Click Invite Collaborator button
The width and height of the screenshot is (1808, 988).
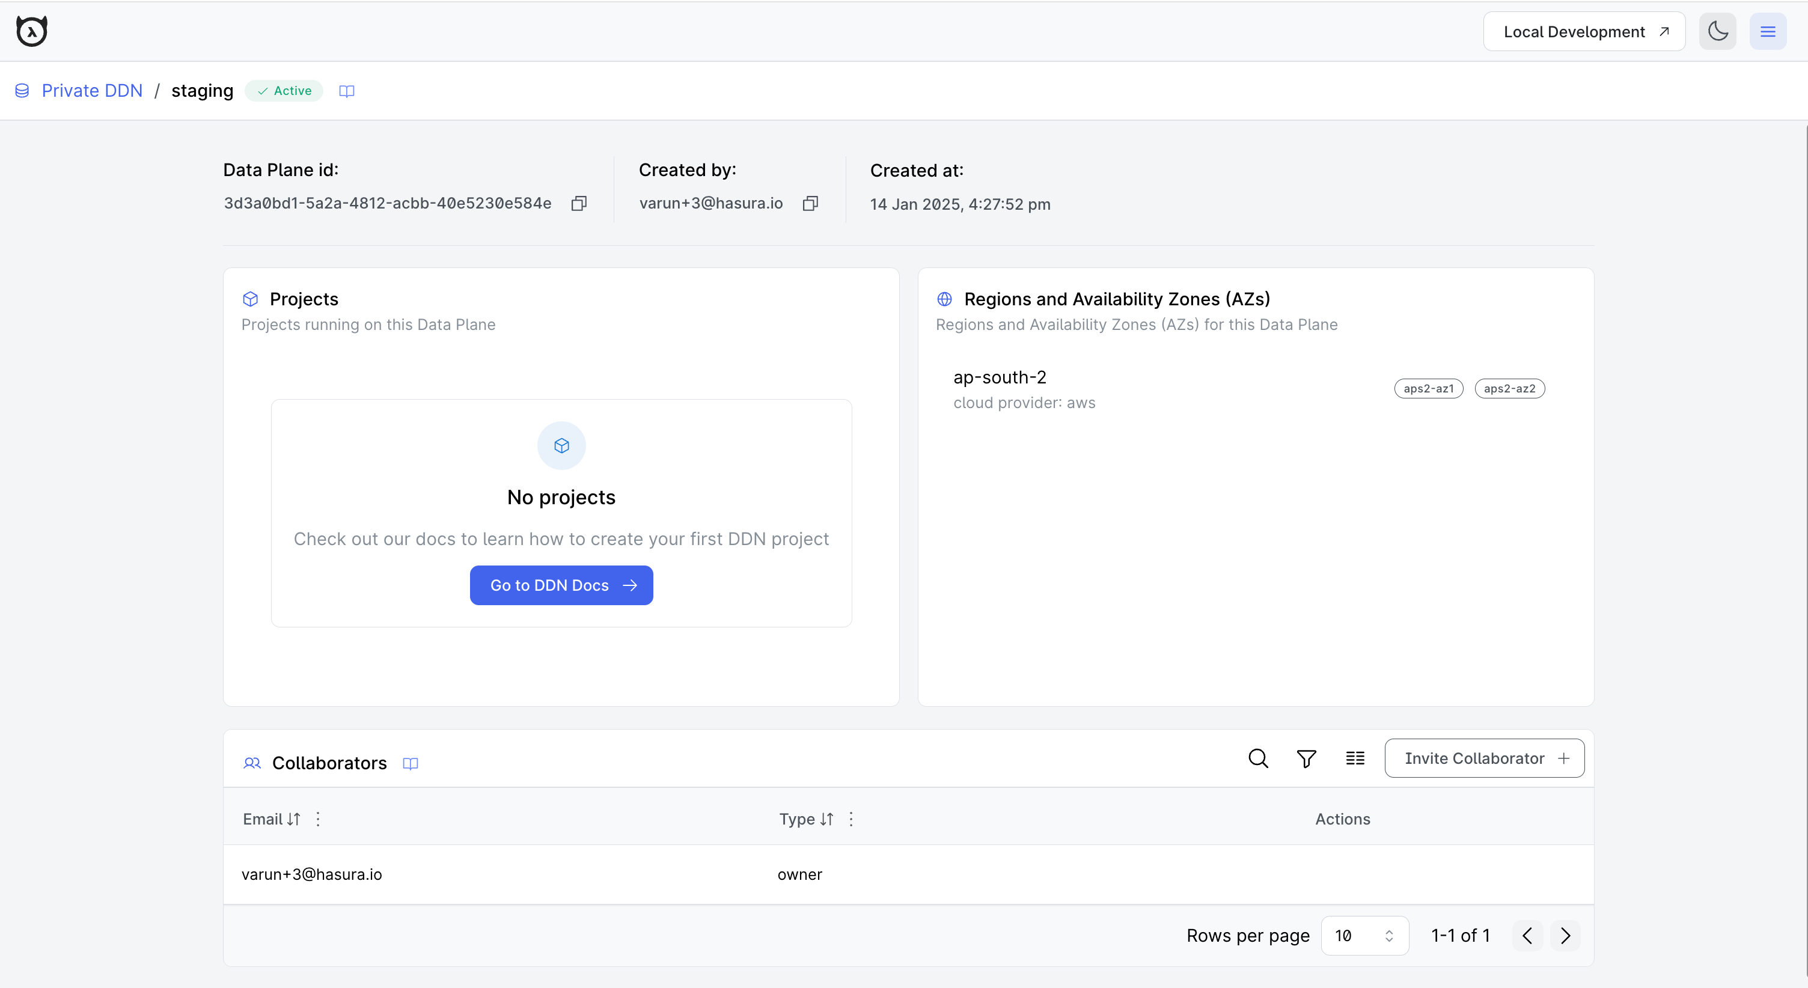(1484, 758)
